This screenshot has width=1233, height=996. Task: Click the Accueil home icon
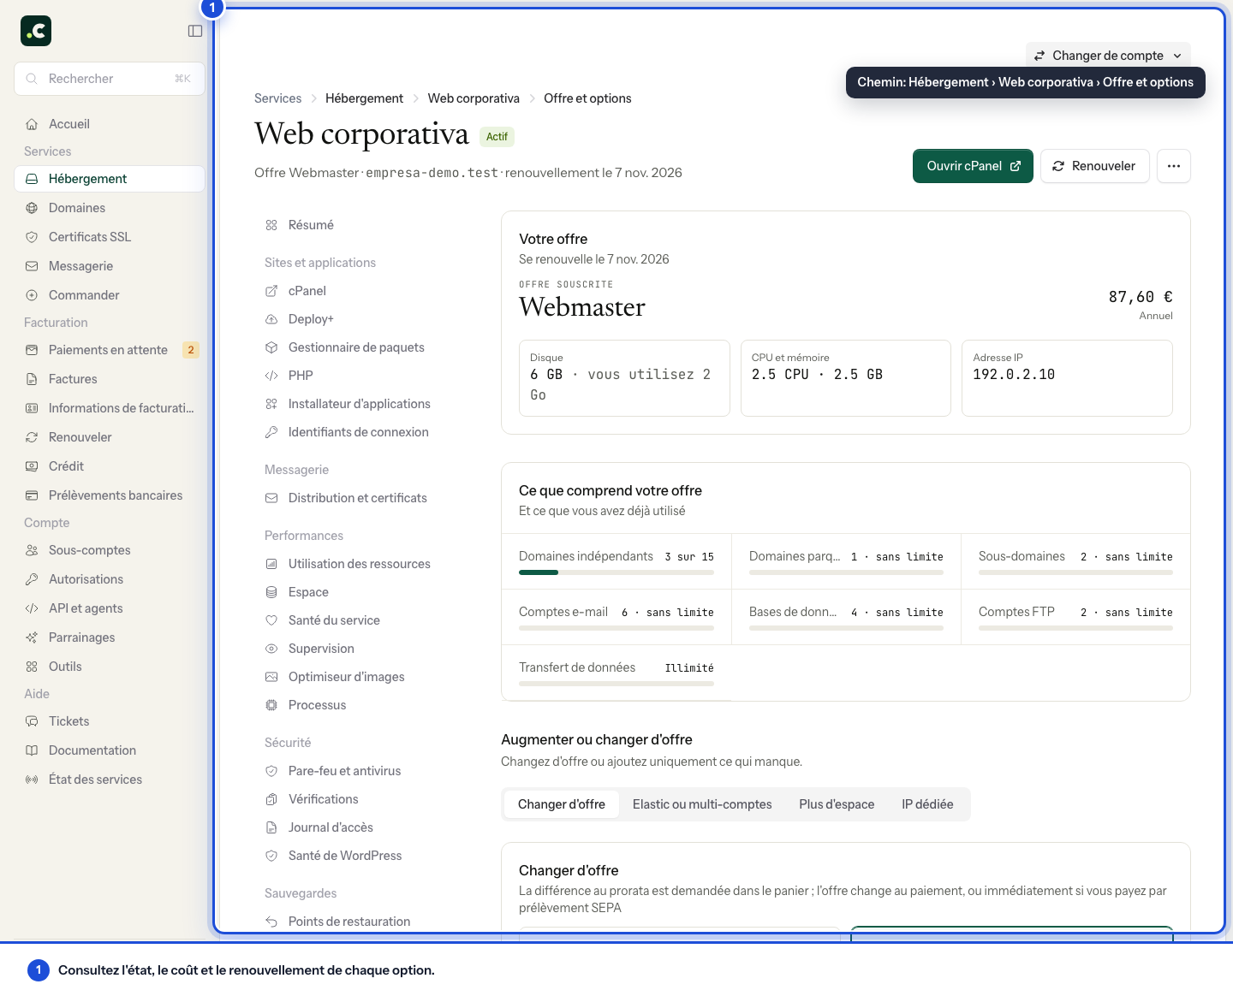32,124
